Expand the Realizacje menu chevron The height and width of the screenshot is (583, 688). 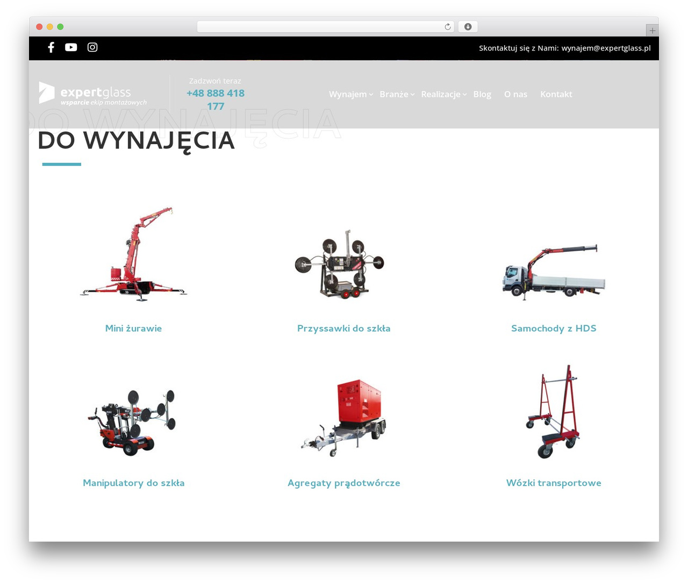tap(464, 95)
